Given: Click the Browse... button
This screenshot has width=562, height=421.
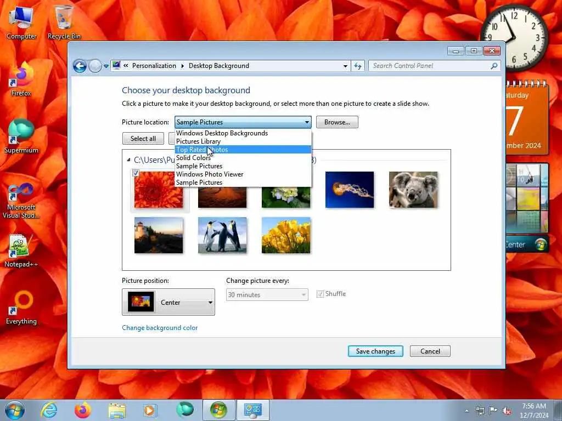Looking at the screenshot, I should (x=337, y=122).
